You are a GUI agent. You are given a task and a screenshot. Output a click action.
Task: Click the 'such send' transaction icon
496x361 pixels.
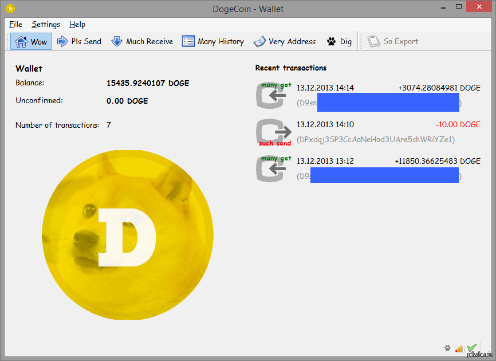point(274,132)
